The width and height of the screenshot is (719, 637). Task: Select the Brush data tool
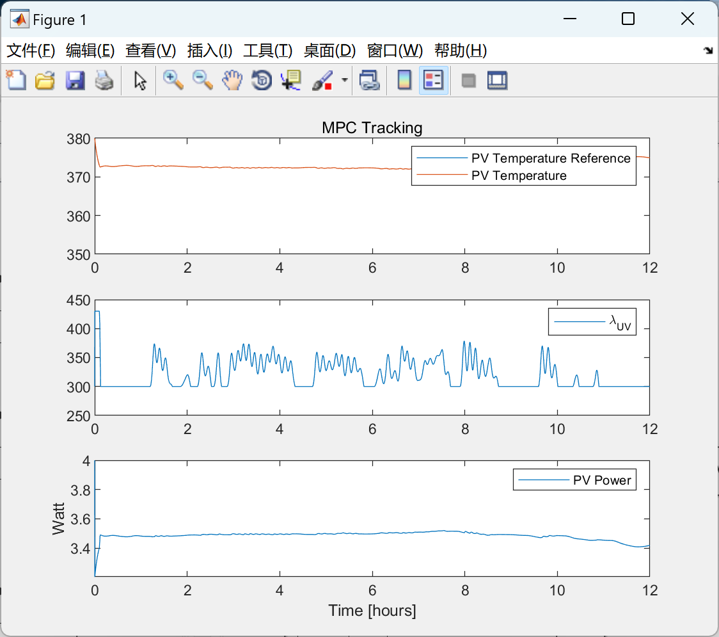tap(322, 80)
